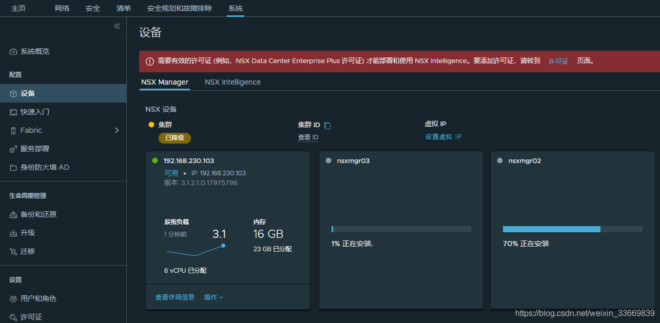Click nsxmgr02 installation progress bar at 70%
Viewport: 660px width, 323px height.
(x=573, y=229)
